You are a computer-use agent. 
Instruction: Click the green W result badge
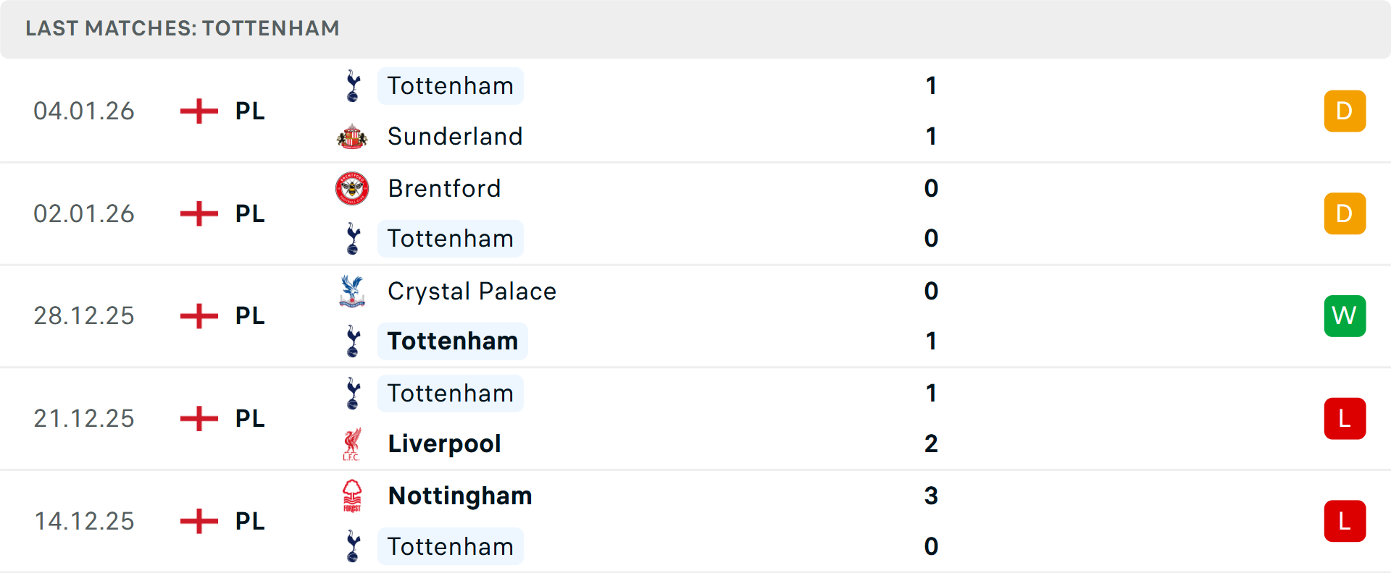tap(1345, 316)
